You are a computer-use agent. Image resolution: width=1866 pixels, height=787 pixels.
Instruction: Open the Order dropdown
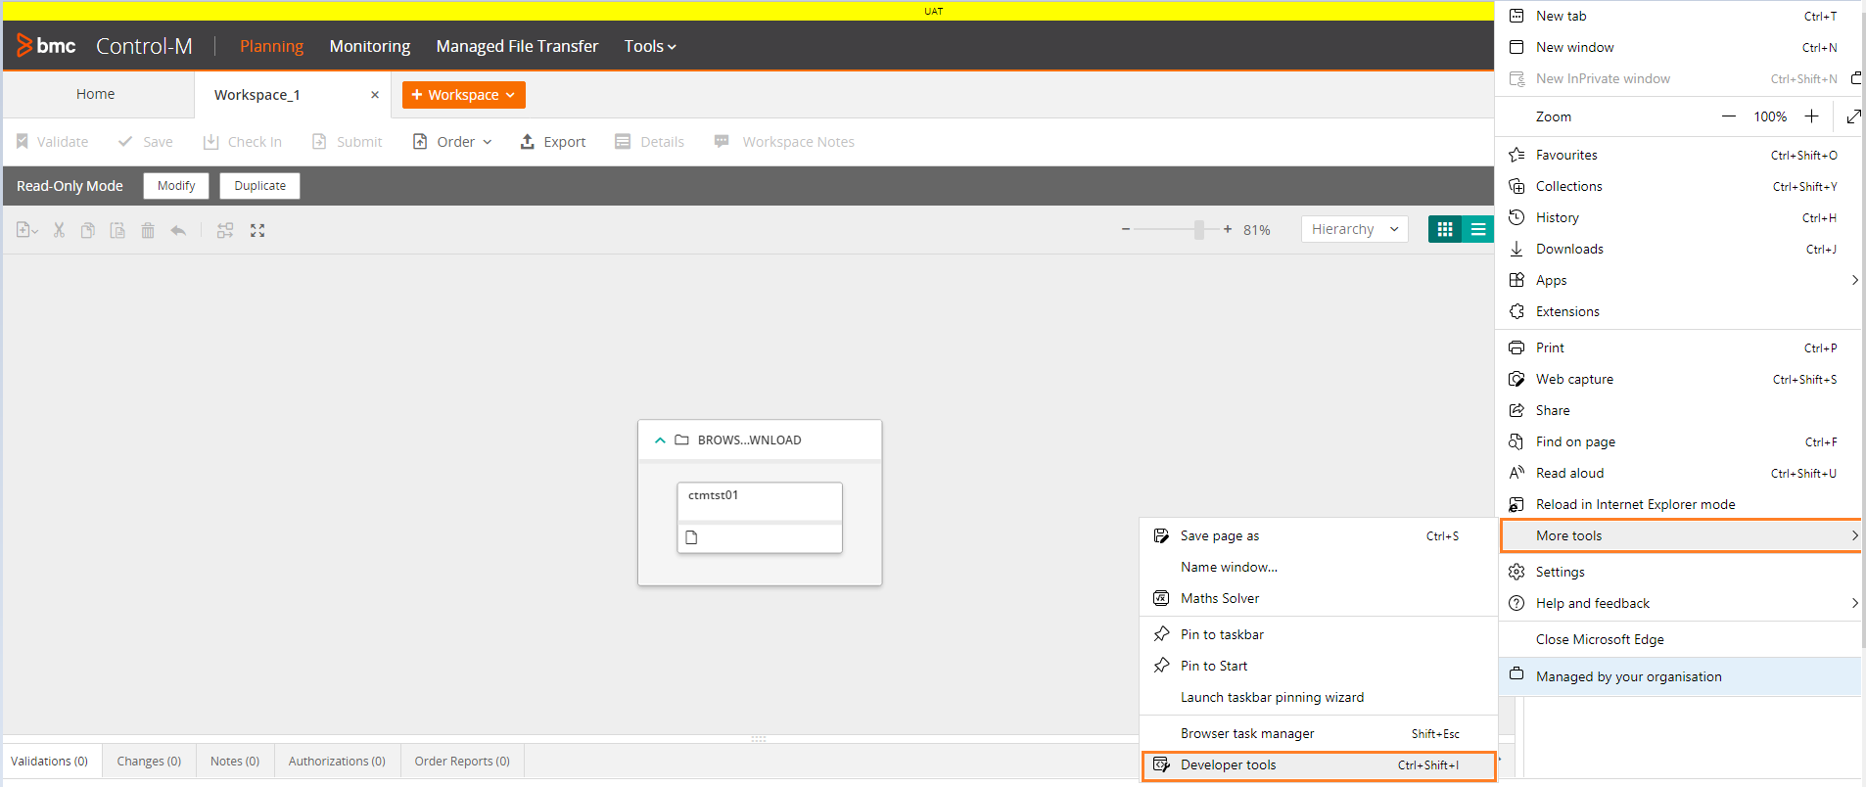point(452,142)
